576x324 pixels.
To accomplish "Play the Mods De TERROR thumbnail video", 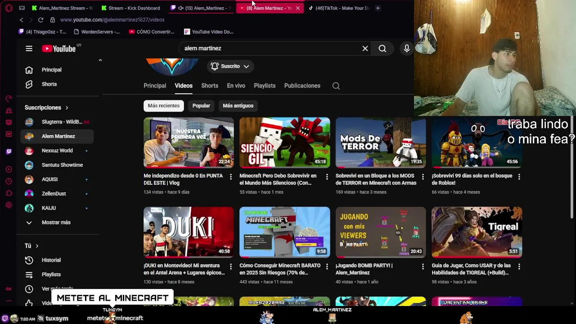I will [x=381, y=143].
